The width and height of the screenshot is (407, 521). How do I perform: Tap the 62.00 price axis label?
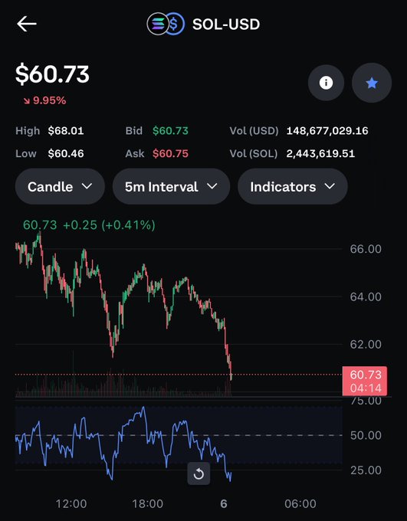pyautogui.click(x=366, y=344)
